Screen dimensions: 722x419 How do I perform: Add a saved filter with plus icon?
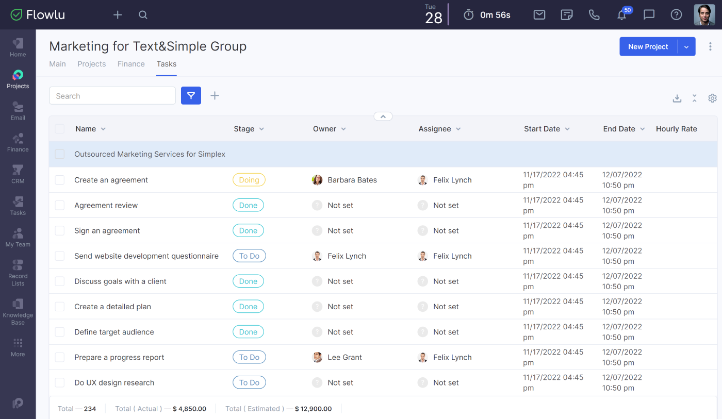pos(215,95)
